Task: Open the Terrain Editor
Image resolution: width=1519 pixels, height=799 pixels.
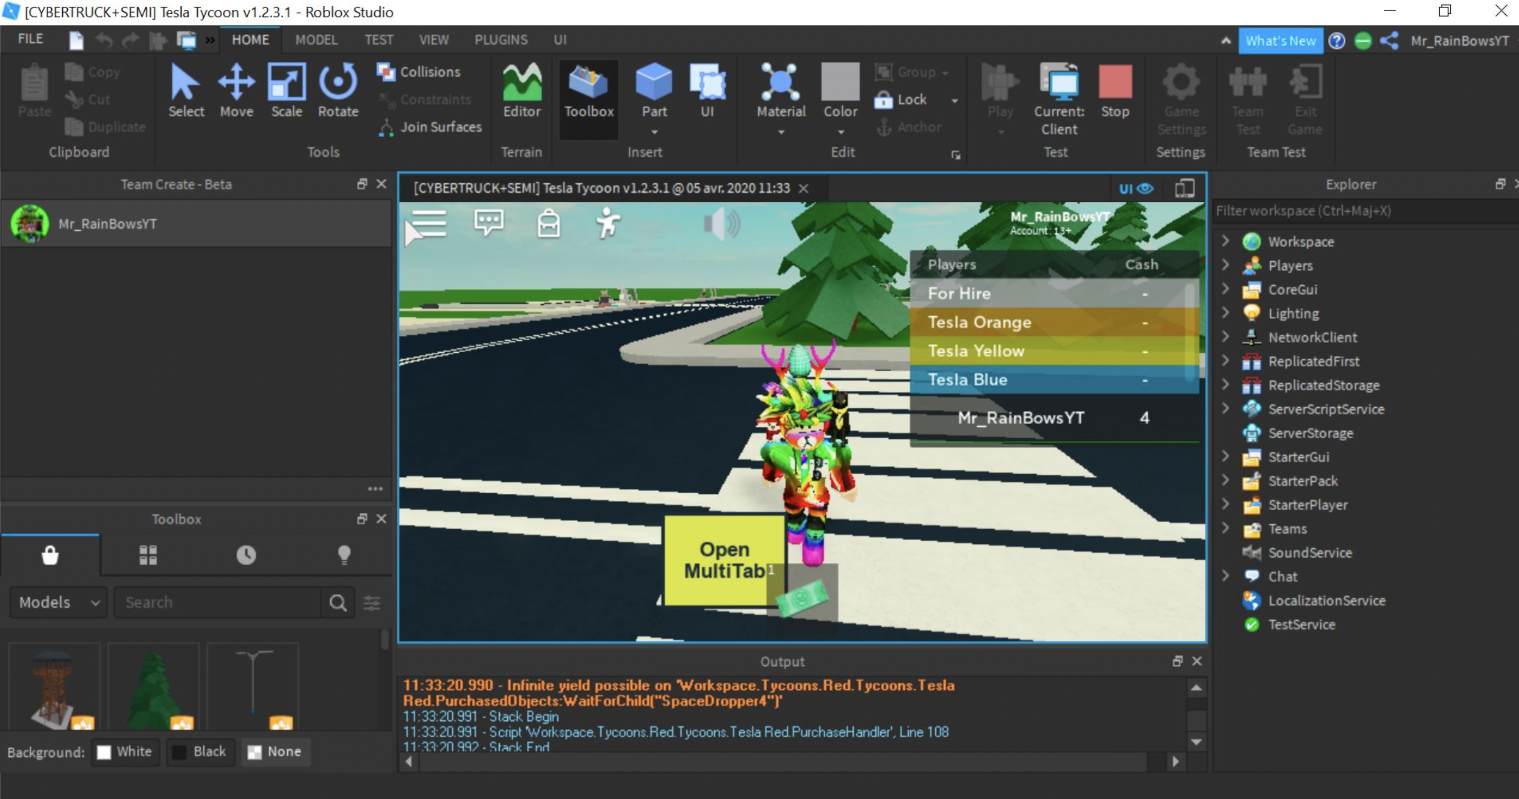Action: [x=522, y=91]
